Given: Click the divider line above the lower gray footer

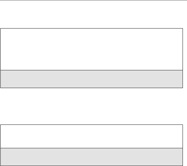Looking at the screenshot, I should 92,148.
